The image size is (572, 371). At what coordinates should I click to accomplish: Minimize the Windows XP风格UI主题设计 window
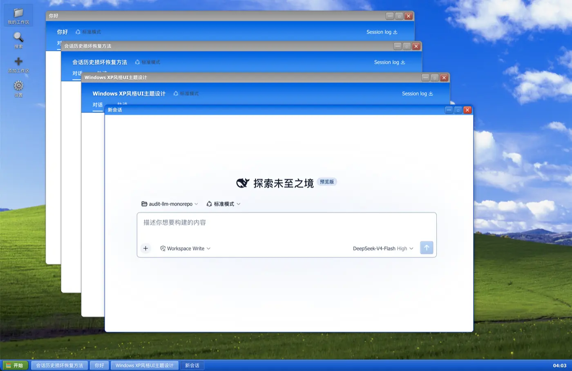425,77
